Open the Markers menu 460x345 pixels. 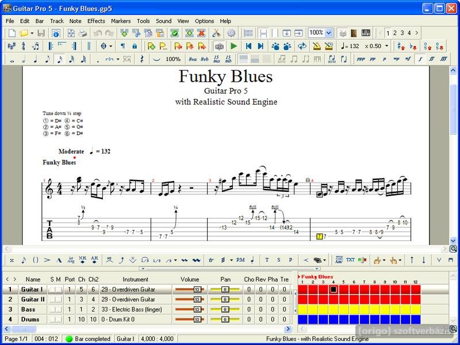pos(121,21)
